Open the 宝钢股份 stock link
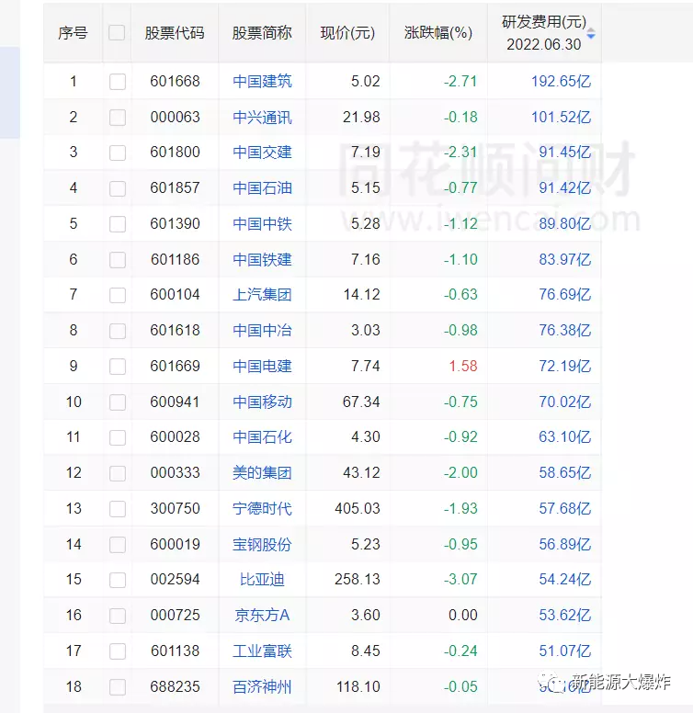This screenshot has height=713, width=693. (262, 544)
